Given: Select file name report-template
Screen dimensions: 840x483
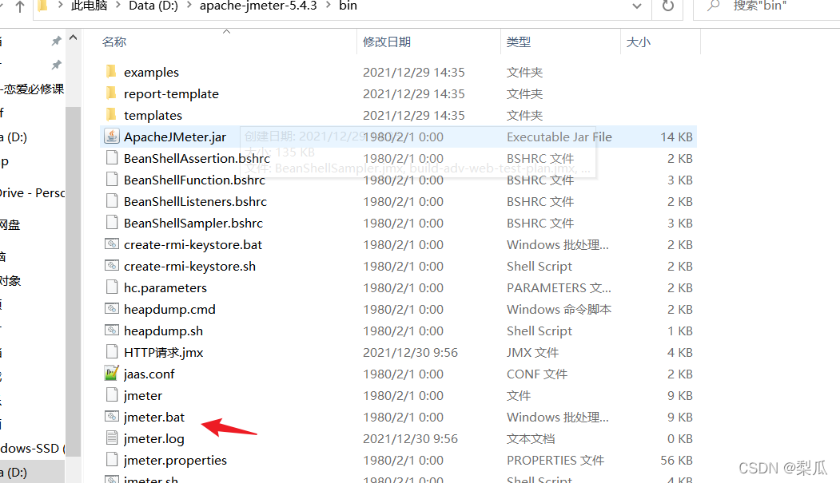Looking at the screenshot, I should coord(171,94).
